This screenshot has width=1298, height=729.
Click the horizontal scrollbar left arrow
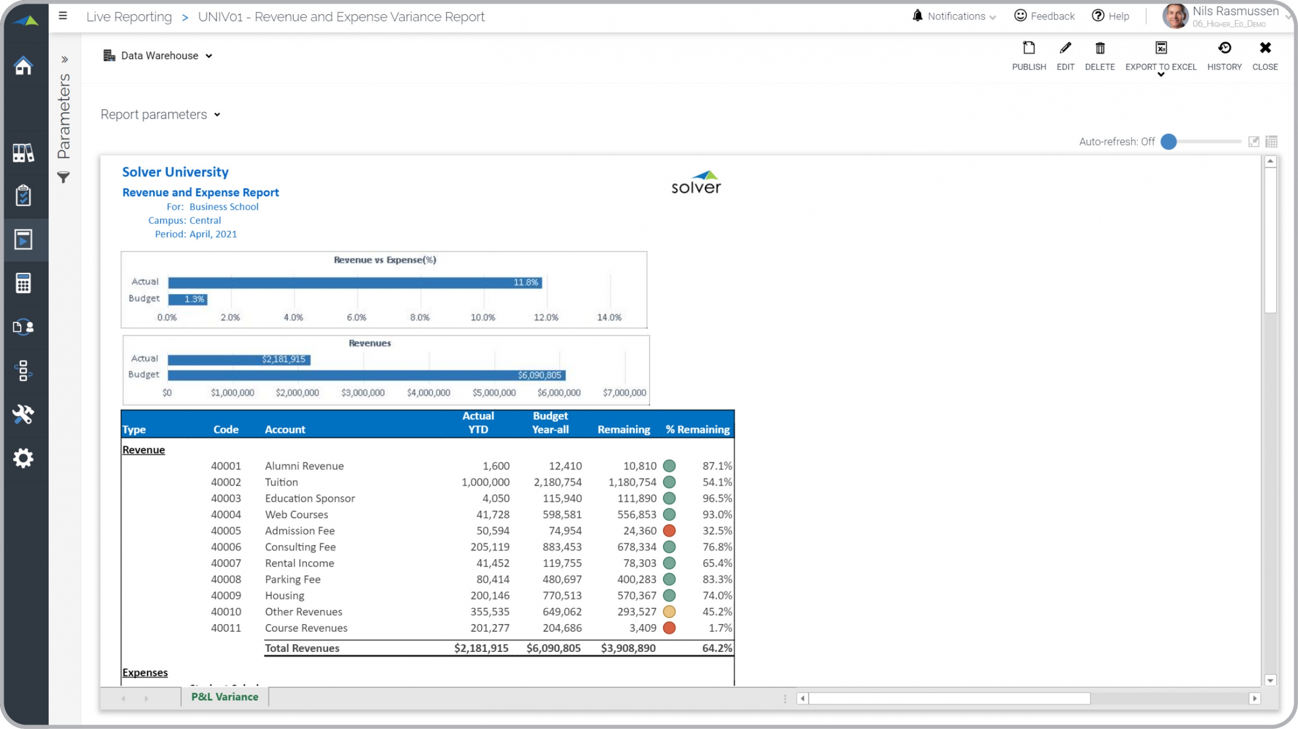click(802, 698)
